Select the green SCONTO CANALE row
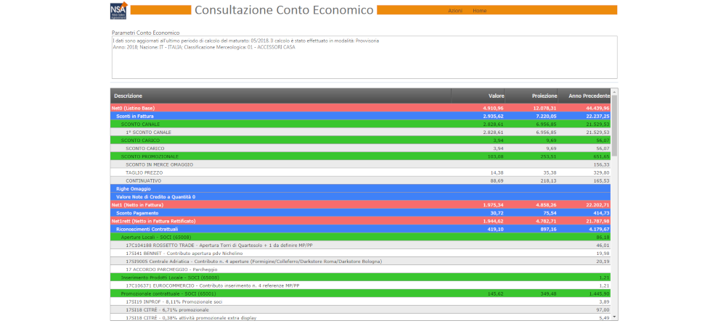This screenshot has width=726, height=326. pyautogui.click(x=361, y=124)
